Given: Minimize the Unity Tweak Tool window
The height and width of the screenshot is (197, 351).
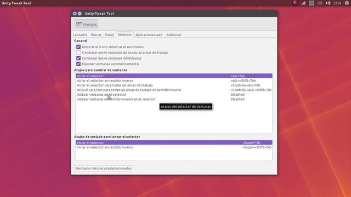Looking at the screenshot, I should 80,13.
